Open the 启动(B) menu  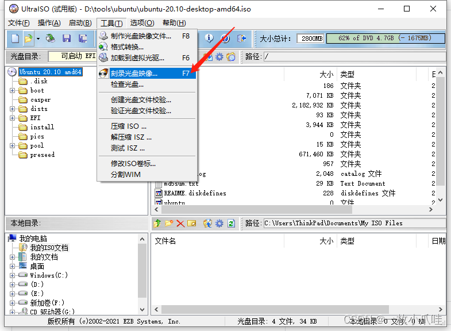tap(80, 23)
